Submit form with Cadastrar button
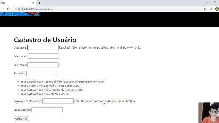Viewport: 219px width, 123px height. point(21,119)
